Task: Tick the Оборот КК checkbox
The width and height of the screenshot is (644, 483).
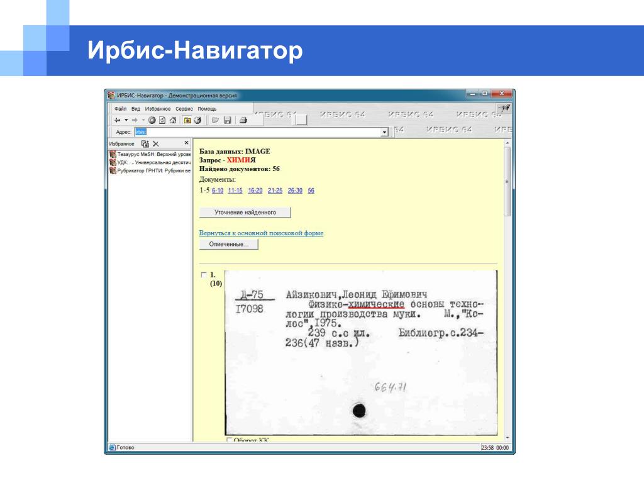Action: coord(229,440)
